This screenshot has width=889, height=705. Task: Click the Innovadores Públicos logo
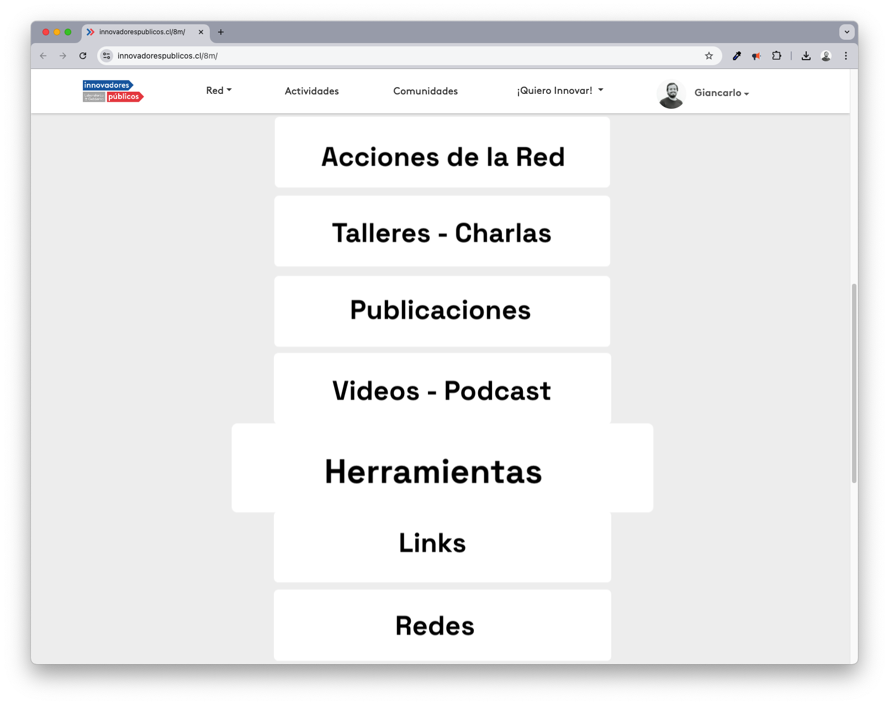tap(113, 91)
